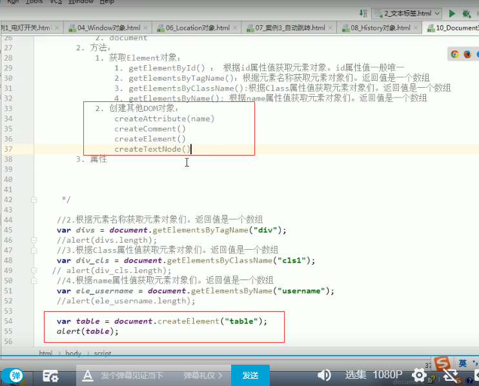
Task: Toggle the 弹 danmaku switch
Action: coord(12,375)
